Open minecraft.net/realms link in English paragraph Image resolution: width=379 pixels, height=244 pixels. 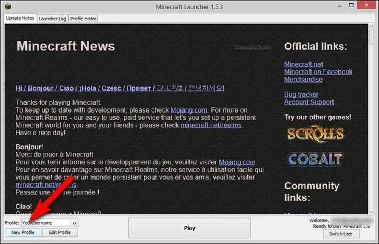pos(211,125)
